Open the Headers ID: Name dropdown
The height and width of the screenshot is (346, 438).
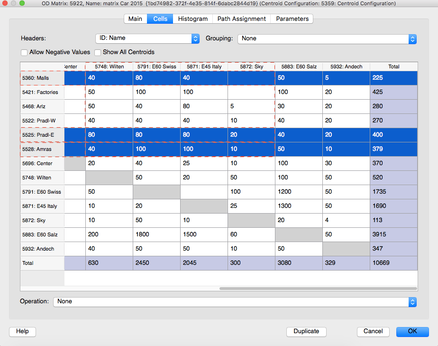tap(147, 38)
